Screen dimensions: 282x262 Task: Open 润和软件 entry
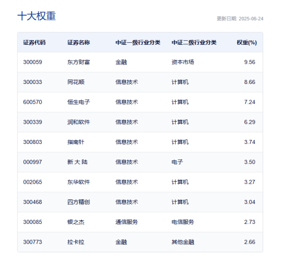click(x=140, y=122)
